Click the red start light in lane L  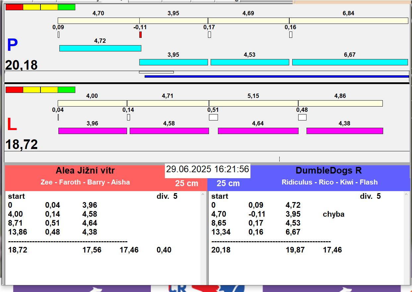click(x=14, y=90)
